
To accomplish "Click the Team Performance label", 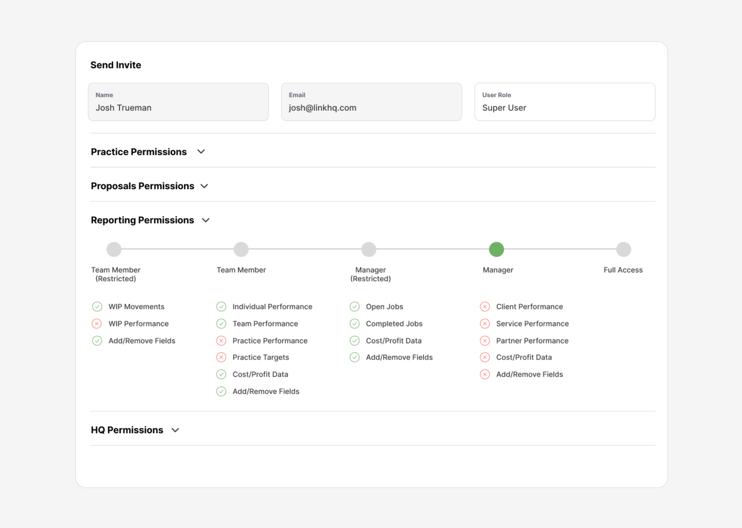I will [265, 324].
